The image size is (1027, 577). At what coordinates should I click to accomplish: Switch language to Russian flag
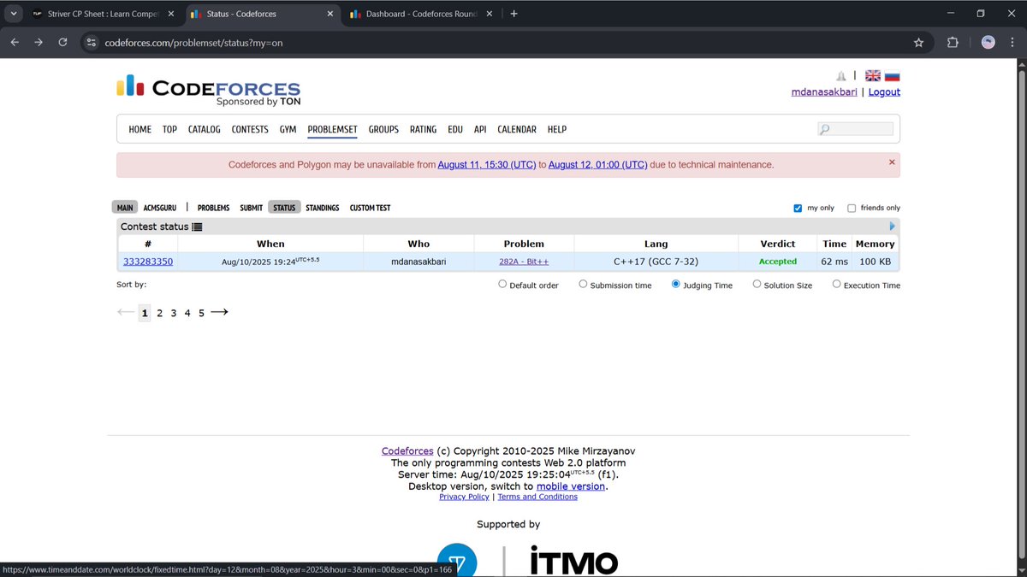[x=893, y=76]
